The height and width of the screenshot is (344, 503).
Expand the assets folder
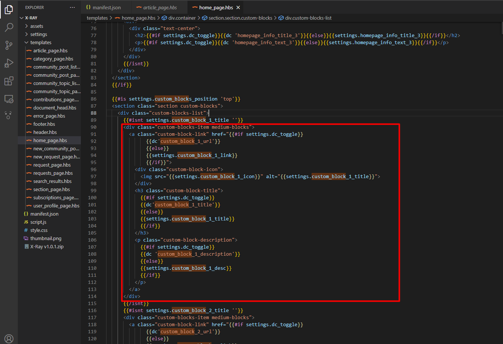[x=36, y=26]
